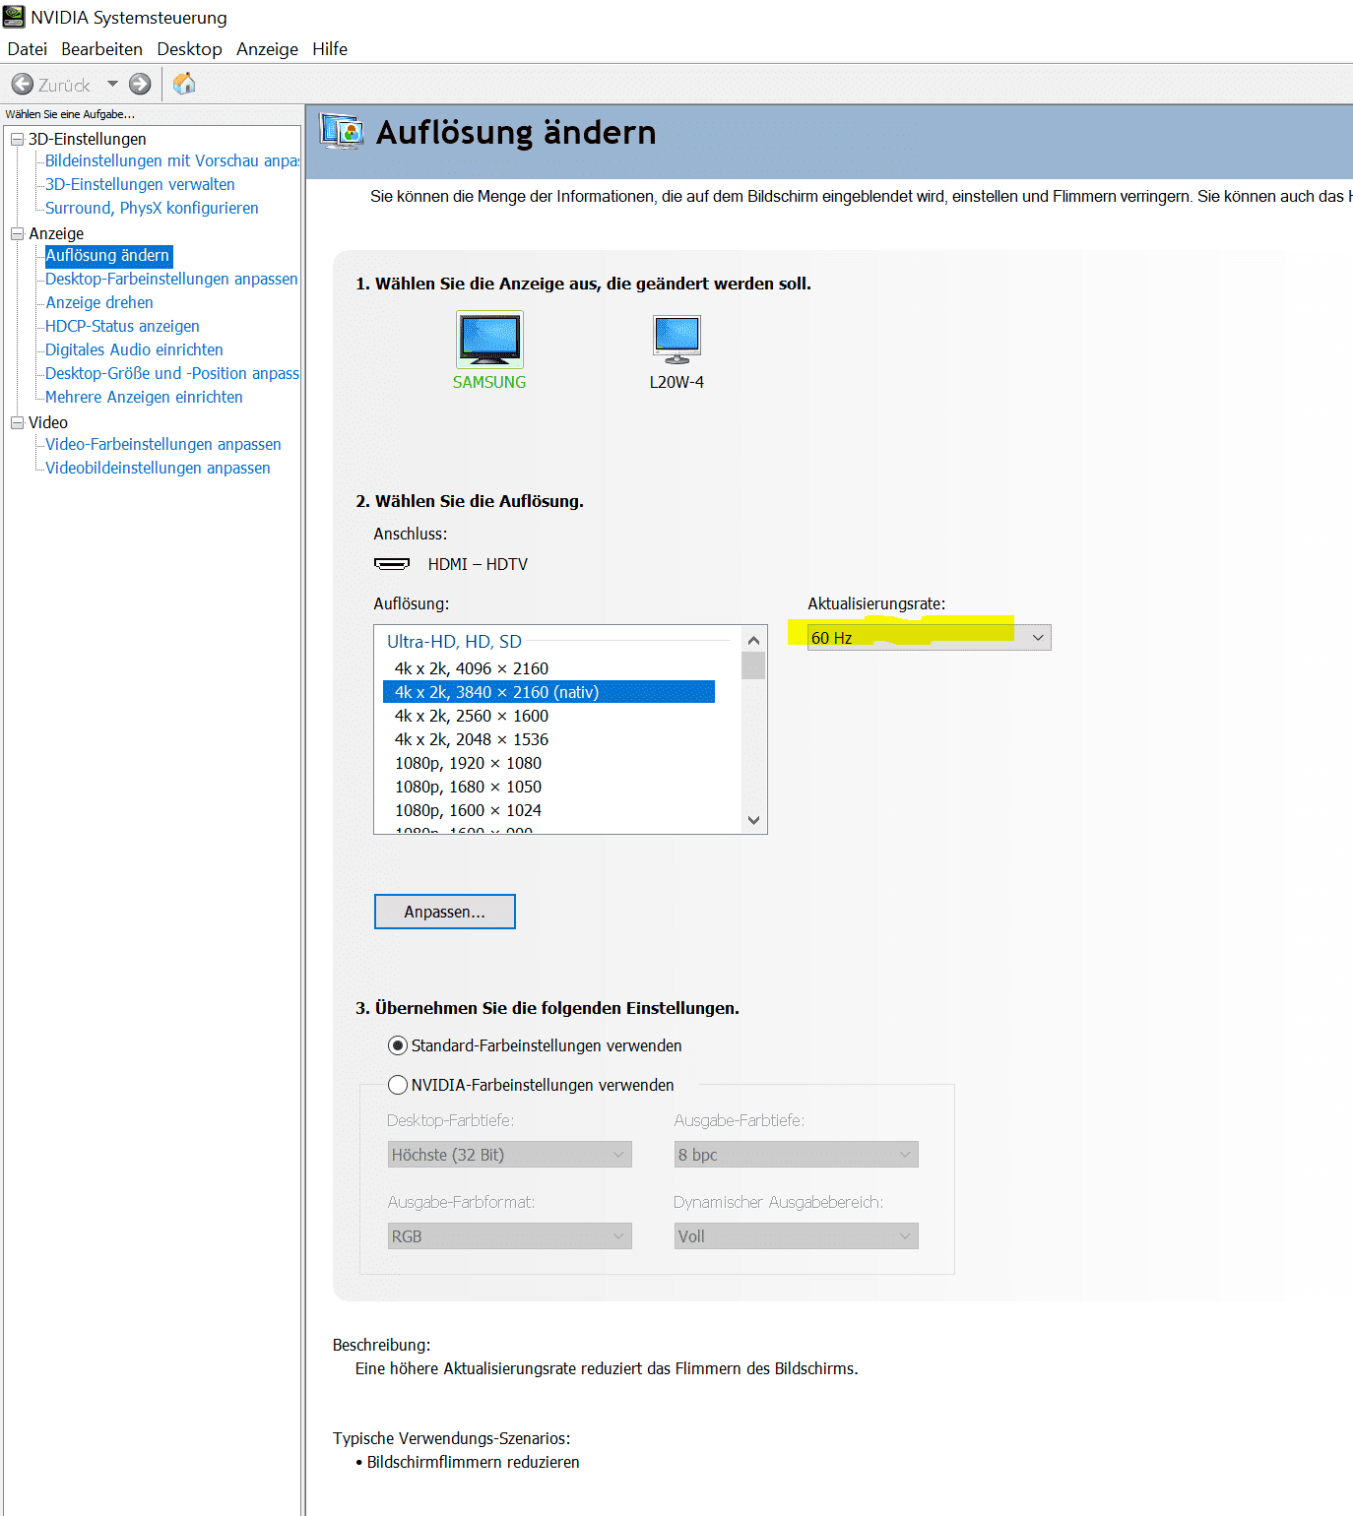
Task: Select the L20W-4 display monitor icon
Action: pos(676,339)
